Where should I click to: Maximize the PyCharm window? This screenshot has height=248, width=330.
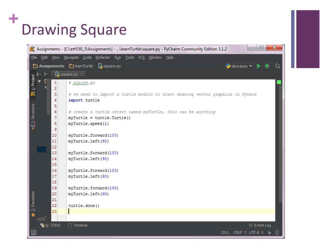pos(261,47)
